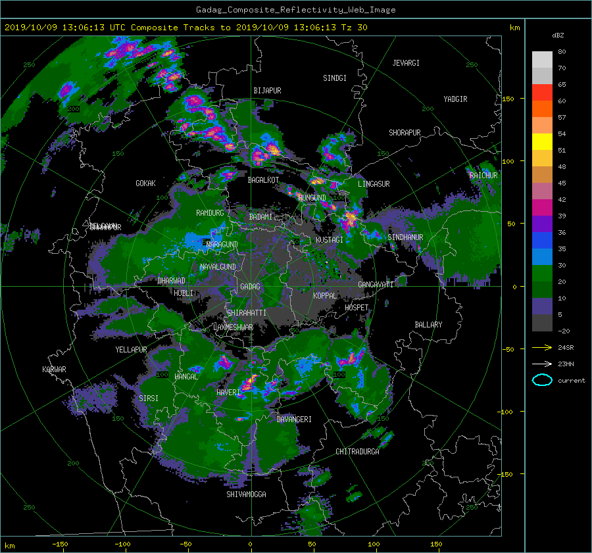This screenshot has width=592, height=553.
Task: Click the HUNGUND city label
Action: tap(312, 197)
